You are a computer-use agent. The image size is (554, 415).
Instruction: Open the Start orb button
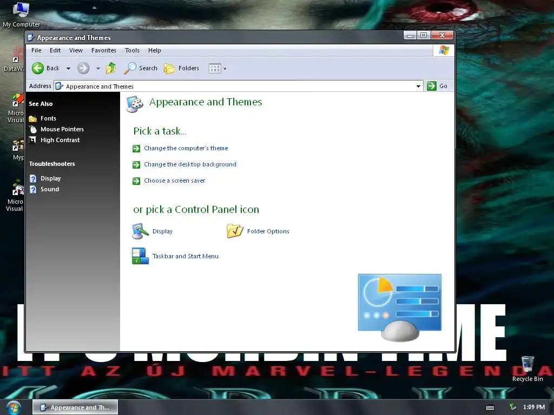tap(14, 408)
